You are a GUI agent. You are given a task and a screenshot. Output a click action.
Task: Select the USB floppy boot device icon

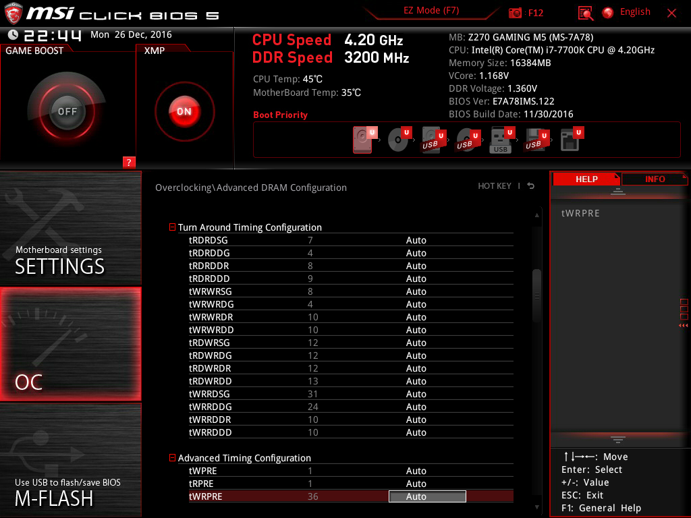[x=536, y=140]
